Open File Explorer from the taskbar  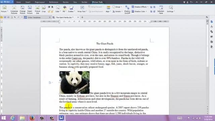coord(22,118)
